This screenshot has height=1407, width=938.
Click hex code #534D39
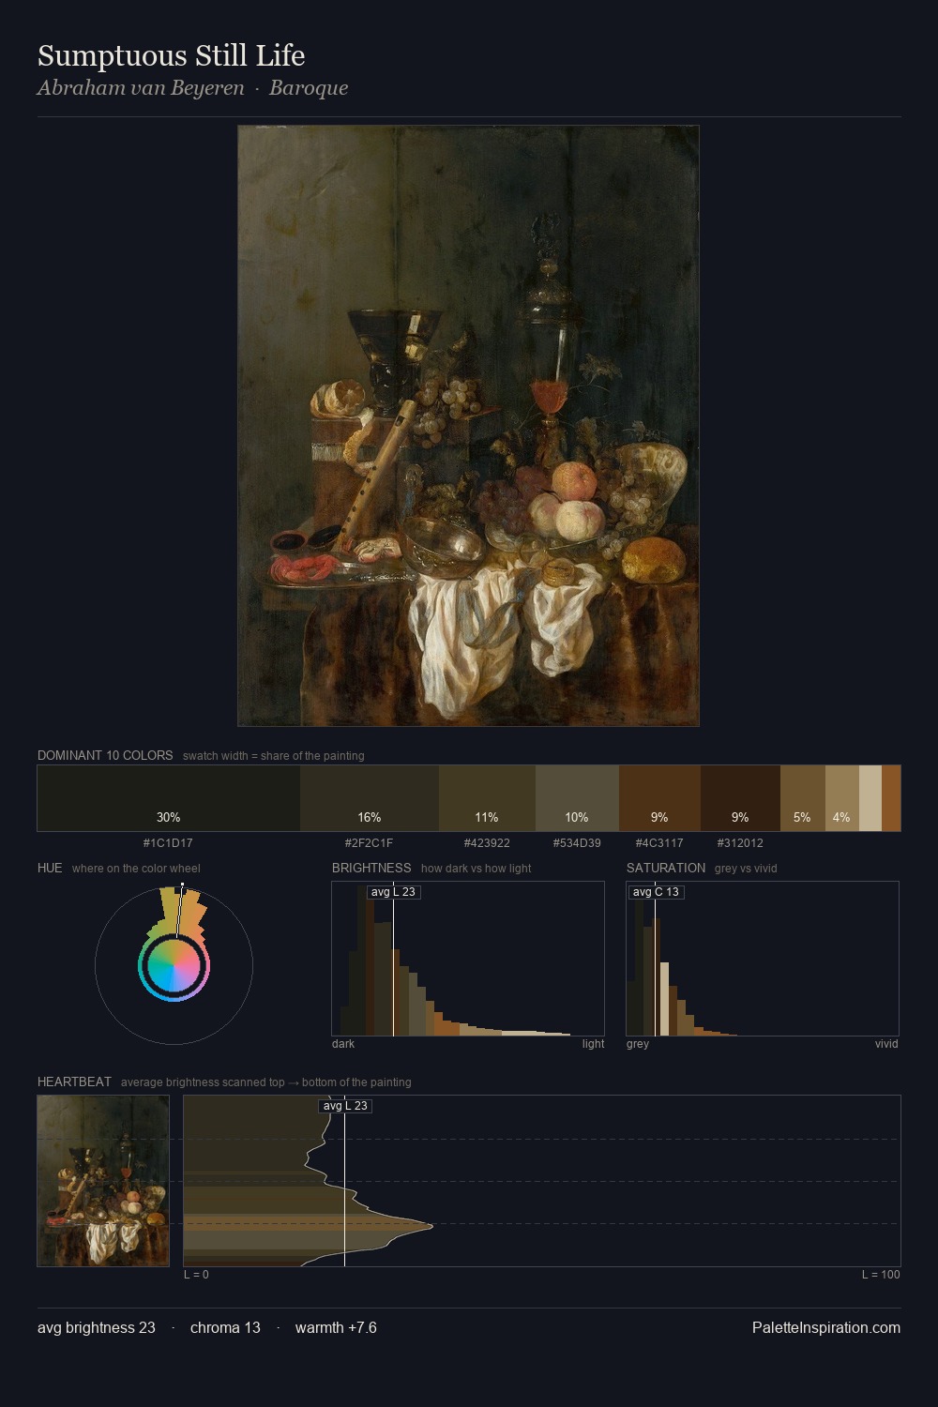pos(577,843)
